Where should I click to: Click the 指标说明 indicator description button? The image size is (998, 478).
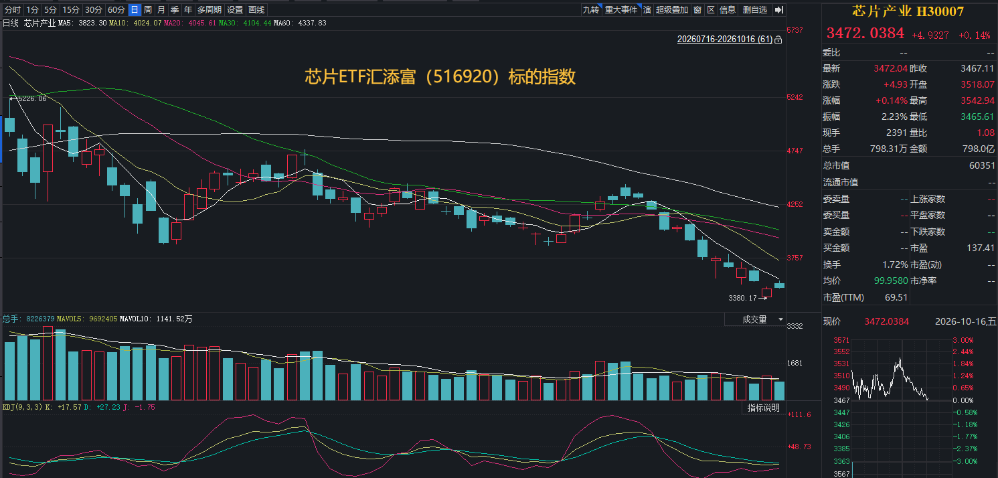[x=764, y=408]
